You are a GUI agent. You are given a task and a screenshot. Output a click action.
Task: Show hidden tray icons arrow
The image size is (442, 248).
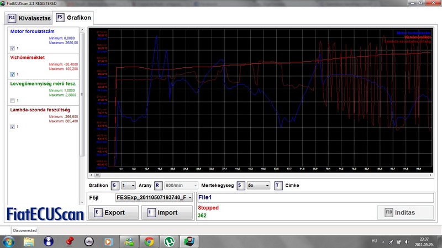click(383, 242)
